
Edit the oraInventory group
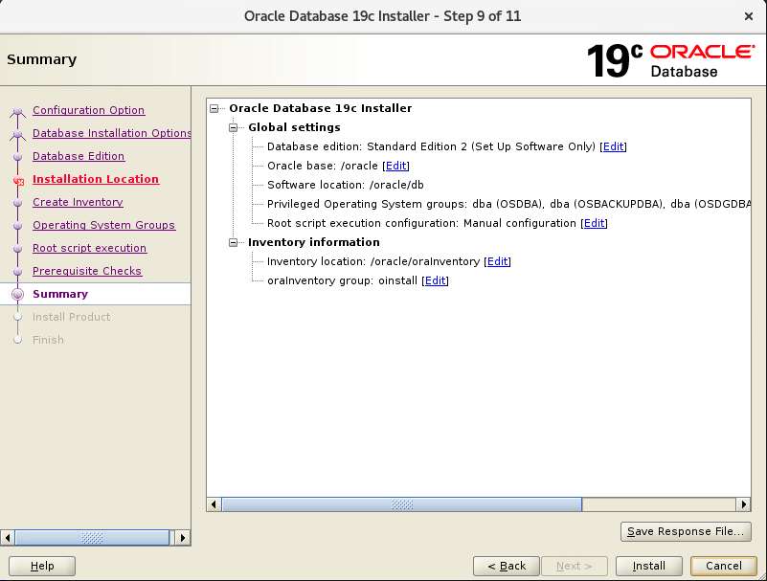[436, 280]
